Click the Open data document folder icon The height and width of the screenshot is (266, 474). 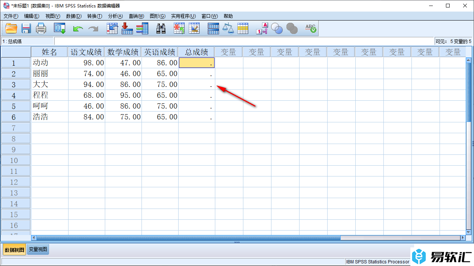[11, 28]
